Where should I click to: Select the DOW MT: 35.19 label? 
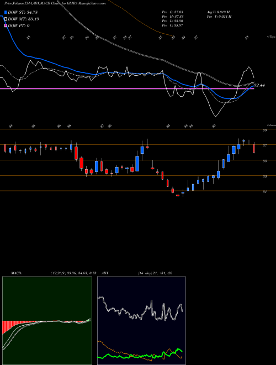click(x=23, y=19)
